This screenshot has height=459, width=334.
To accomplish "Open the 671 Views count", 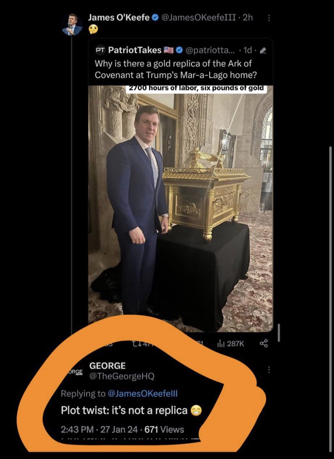I will click(164, 430).
